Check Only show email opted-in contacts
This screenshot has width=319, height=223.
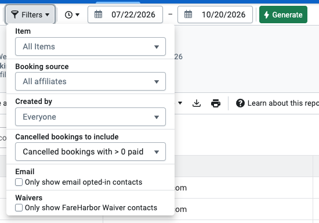[19, 182]
